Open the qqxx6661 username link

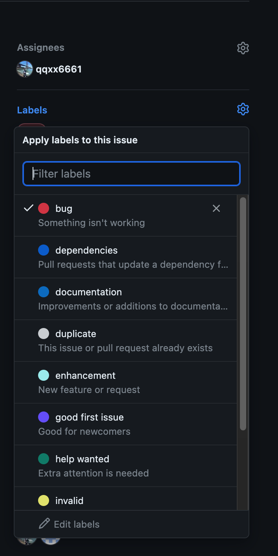pos(59,69)
